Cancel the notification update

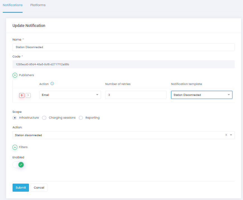pyautogui.click(x=39, y=187)
